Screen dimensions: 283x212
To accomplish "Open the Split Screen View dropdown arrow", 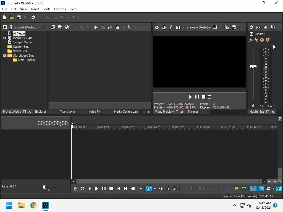I will (x=184, y=27).
